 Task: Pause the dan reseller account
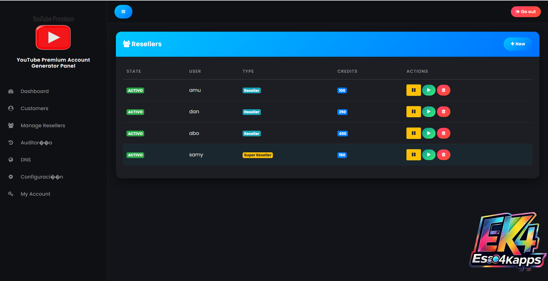413,112
